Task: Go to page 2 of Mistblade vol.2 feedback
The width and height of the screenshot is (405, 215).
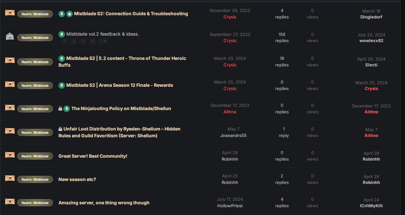Action: click(x=74, y=41)
